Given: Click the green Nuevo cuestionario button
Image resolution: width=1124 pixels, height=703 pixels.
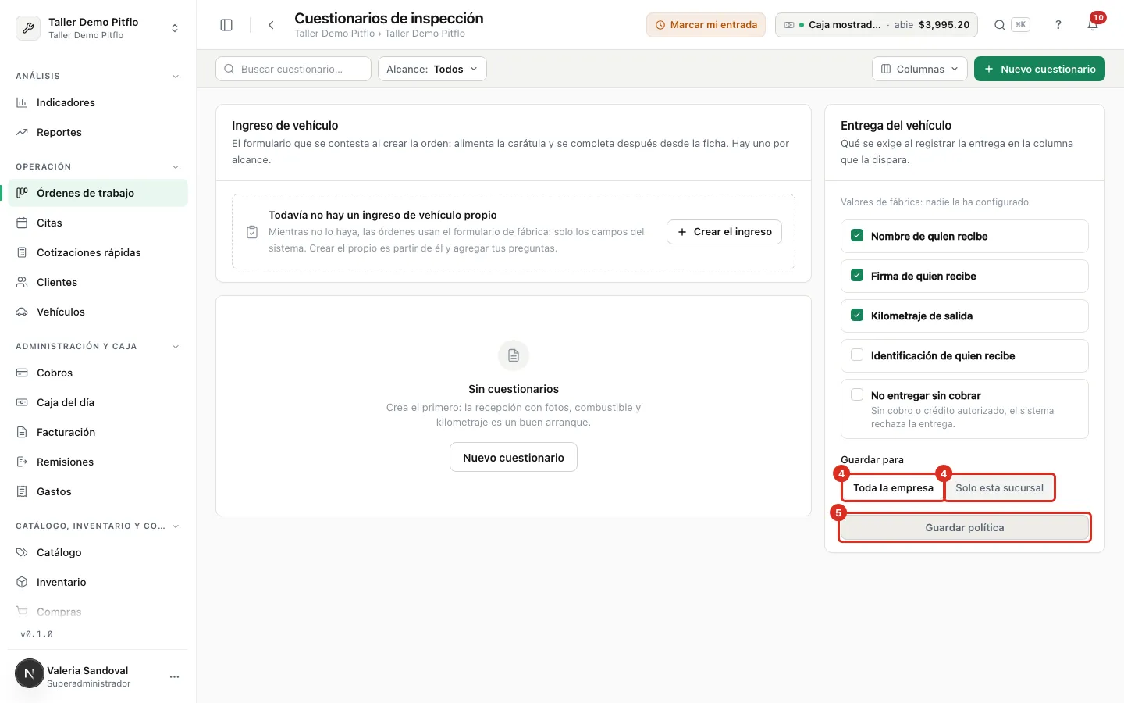Looking at the screenshot, I should (1040, 69).
